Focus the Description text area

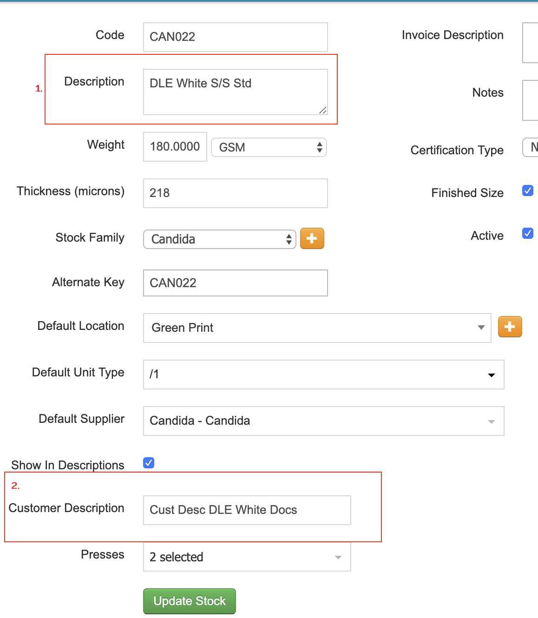[235, 92]
